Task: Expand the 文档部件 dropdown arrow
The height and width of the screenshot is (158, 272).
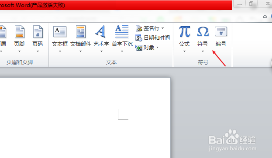Action: pos(80,51)
